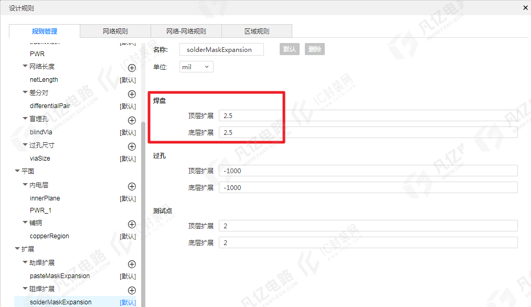Add a new rule under 内电层
Viewport: 531px width, 307px height.
132,186
